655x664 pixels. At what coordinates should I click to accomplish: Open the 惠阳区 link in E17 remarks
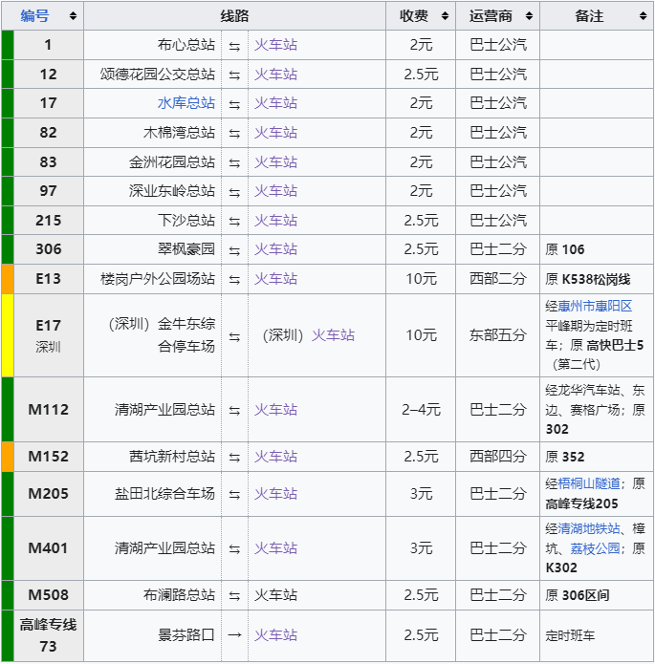point(614,307)
